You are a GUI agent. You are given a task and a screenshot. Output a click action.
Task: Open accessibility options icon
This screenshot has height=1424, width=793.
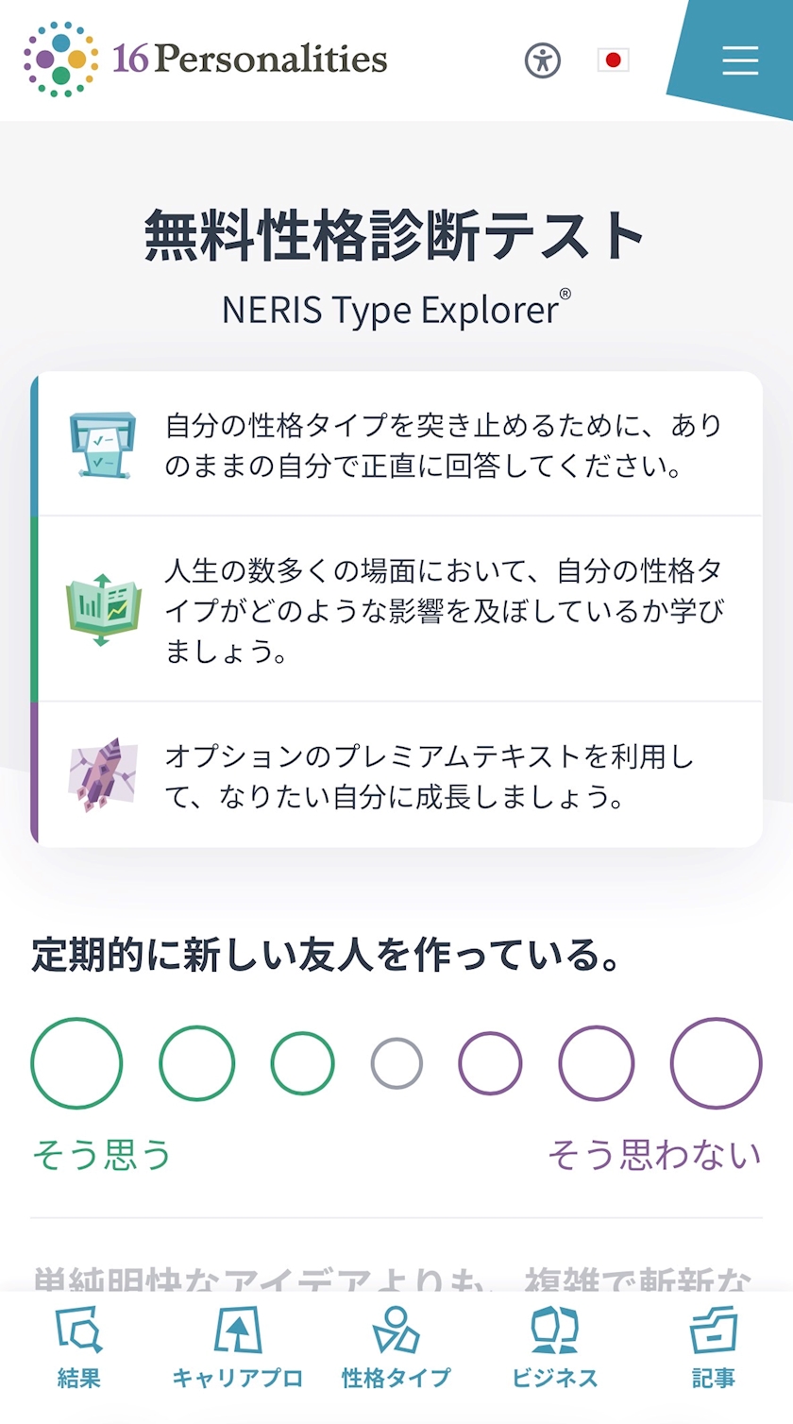[543, 60]
